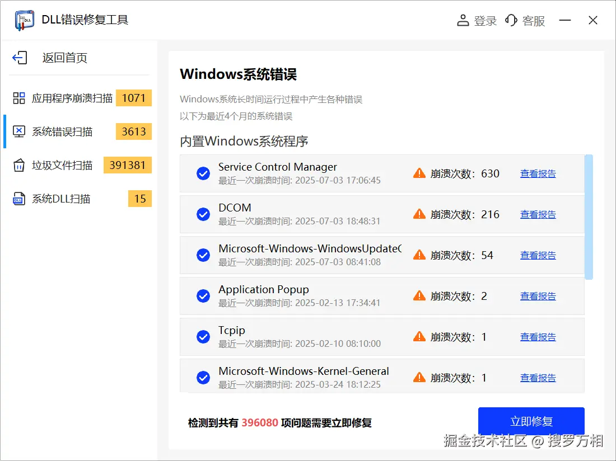The width and height of the screenshot is (616, 461).
Task: Click warning triangle for Microsoft-Windows-WindowsUpdateClient row
Action: click(x=419, y=255)
